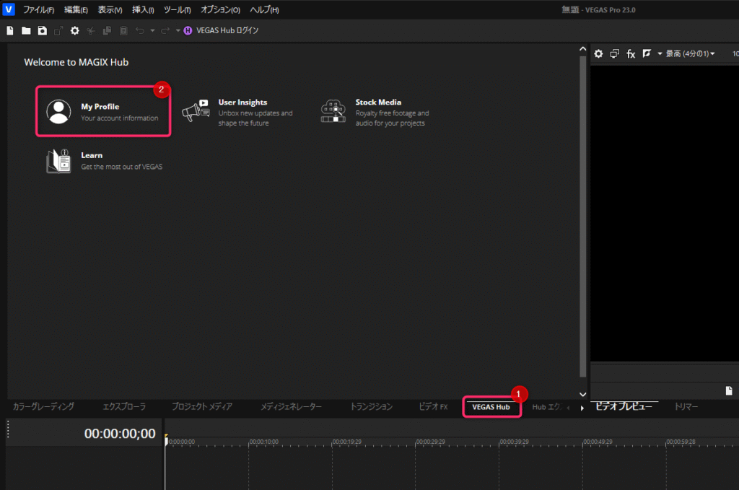Click the Open folder icon in toolbar
This screenshot has height=490, width=739.
pos(26,30)
